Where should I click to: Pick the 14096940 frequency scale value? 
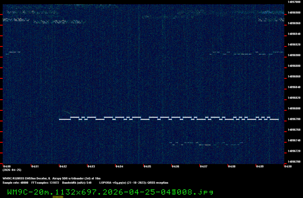[294, 34]
